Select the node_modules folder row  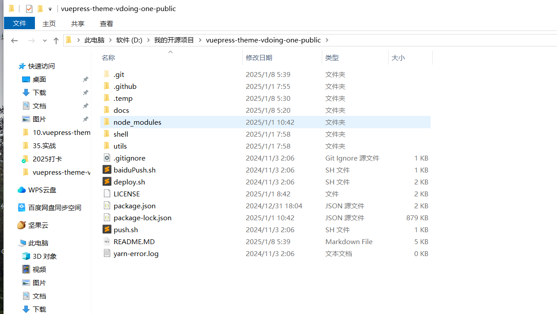pos(265,122)
